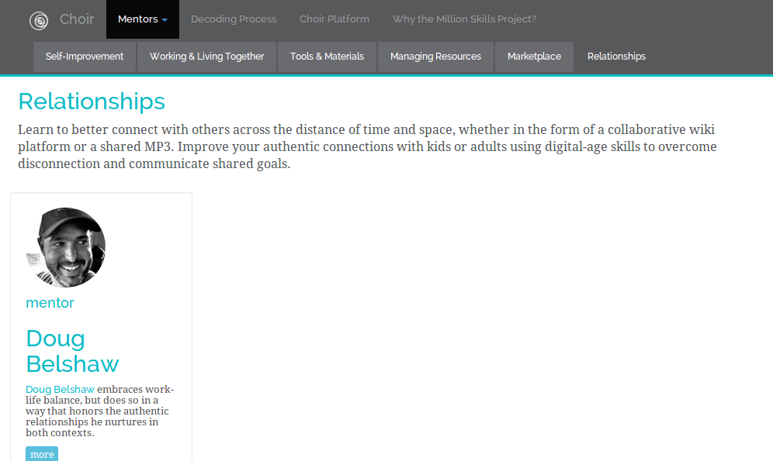Open the large Doug Belshaw name heading
Viewport: 773px width, 461px height.
[x=72, y=351]
